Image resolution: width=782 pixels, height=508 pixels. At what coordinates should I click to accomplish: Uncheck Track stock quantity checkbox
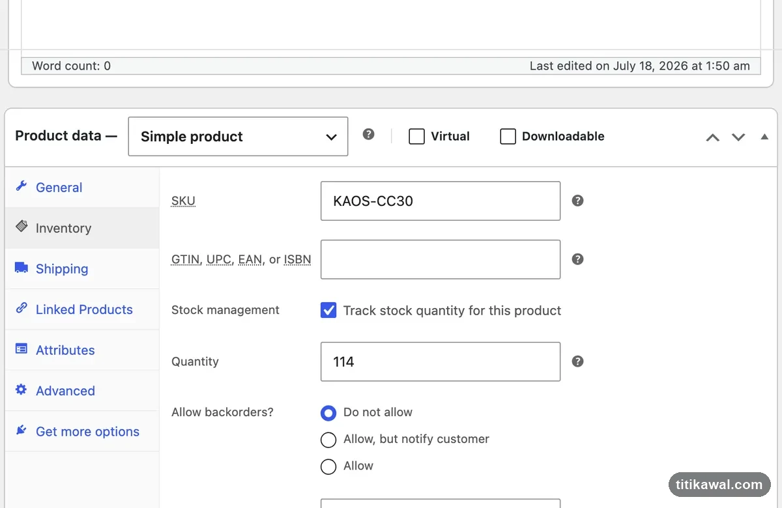coord(328,310)
